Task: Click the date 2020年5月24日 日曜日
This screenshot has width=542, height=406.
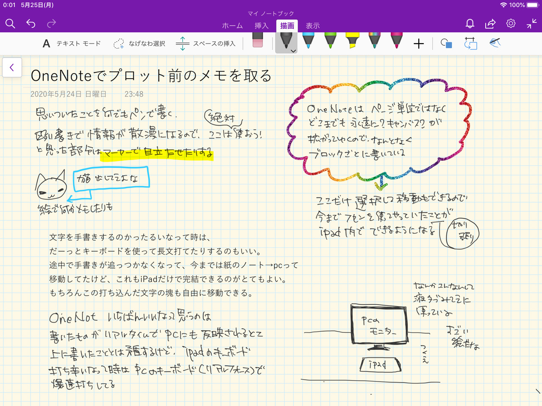Action: (x=68, y=94)
